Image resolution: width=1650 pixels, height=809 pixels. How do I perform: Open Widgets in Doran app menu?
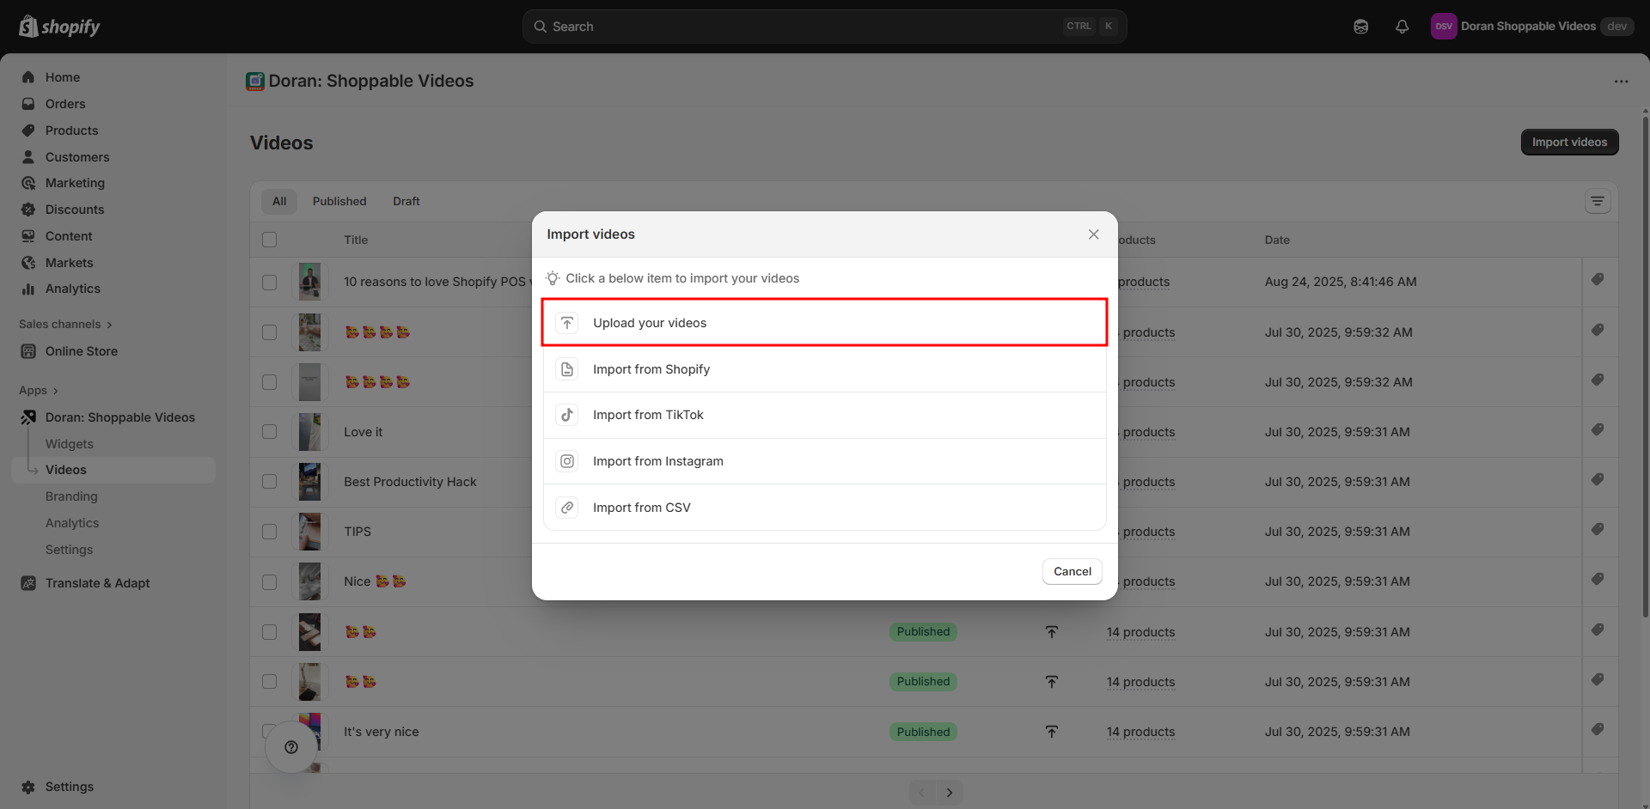pos(70,444)
